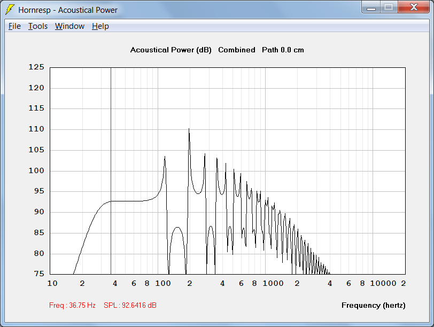Viewport: 434px width, 327px height.
Task: Open the Window menu
Action: click(x=69, y=26)
